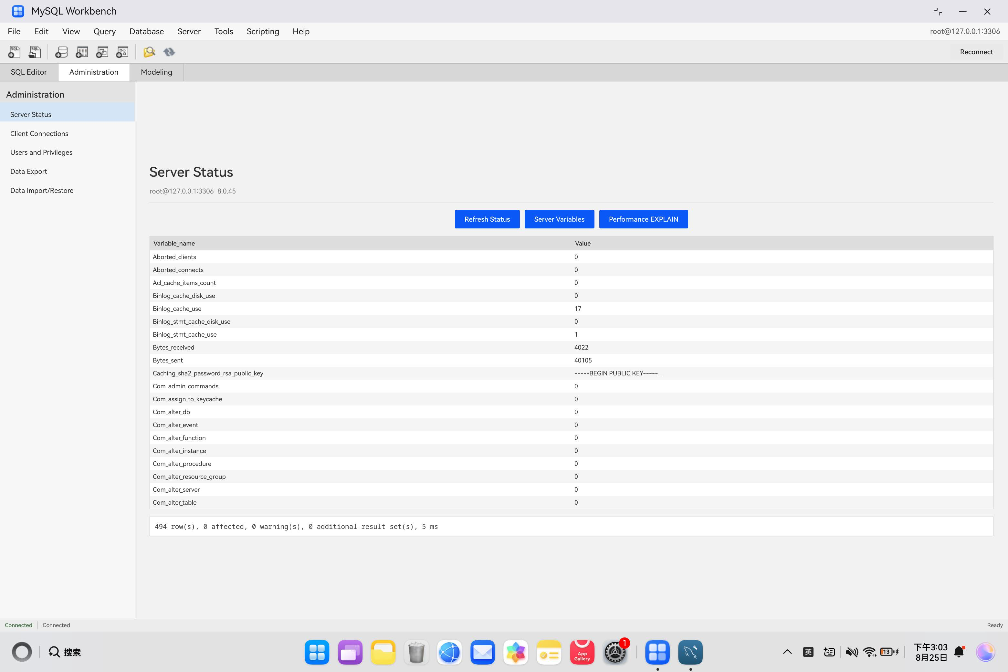Open App Gallery from the dock
The width and height of the screenshot is (1008, 672).
click(x=582, y=652)
